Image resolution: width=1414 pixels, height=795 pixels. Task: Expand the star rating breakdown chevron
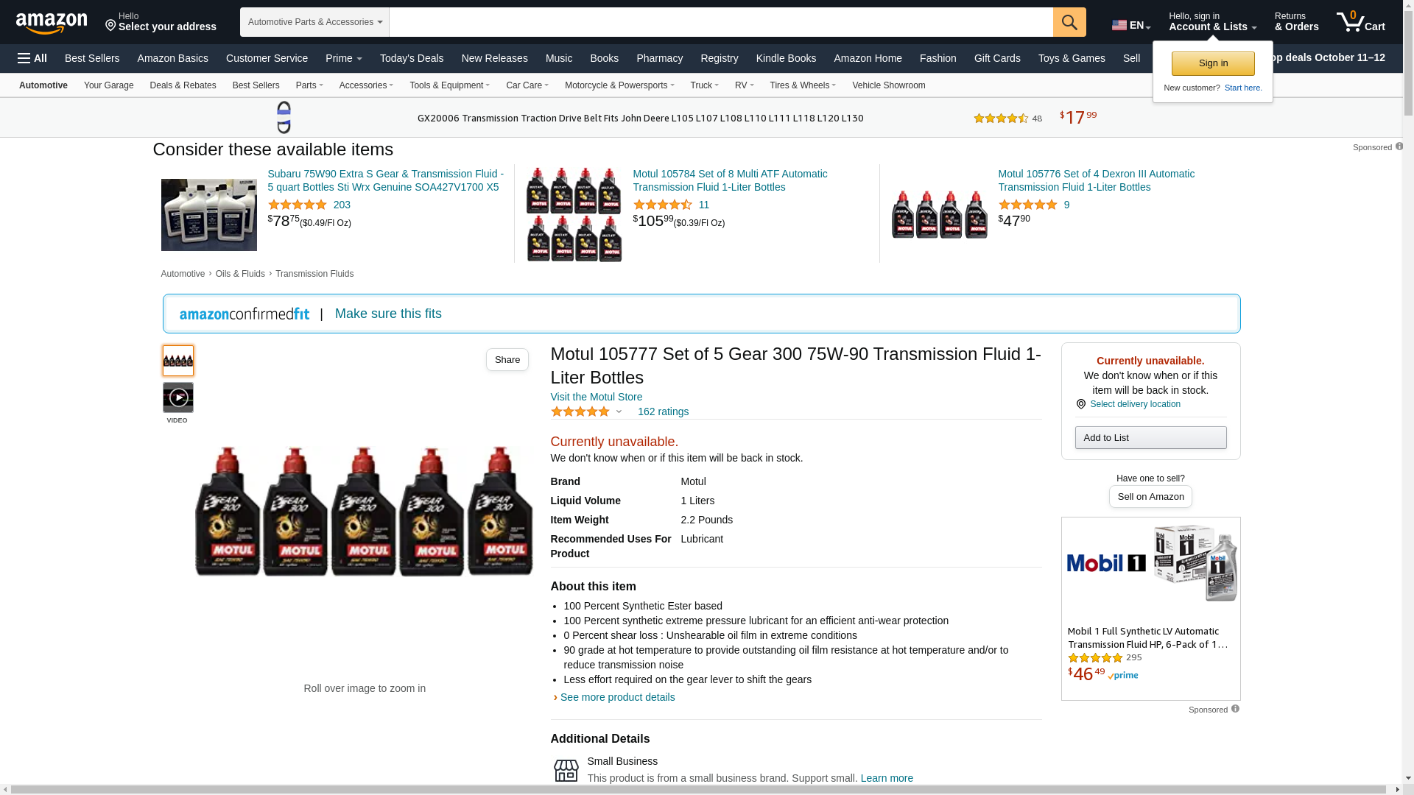619,411
